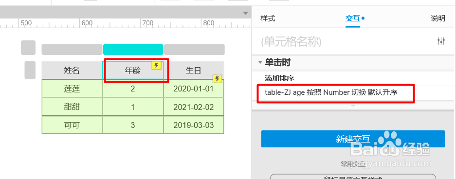456x179 pixels.
Task: Switch to the 样式 tab
Action: click(268, 18)
